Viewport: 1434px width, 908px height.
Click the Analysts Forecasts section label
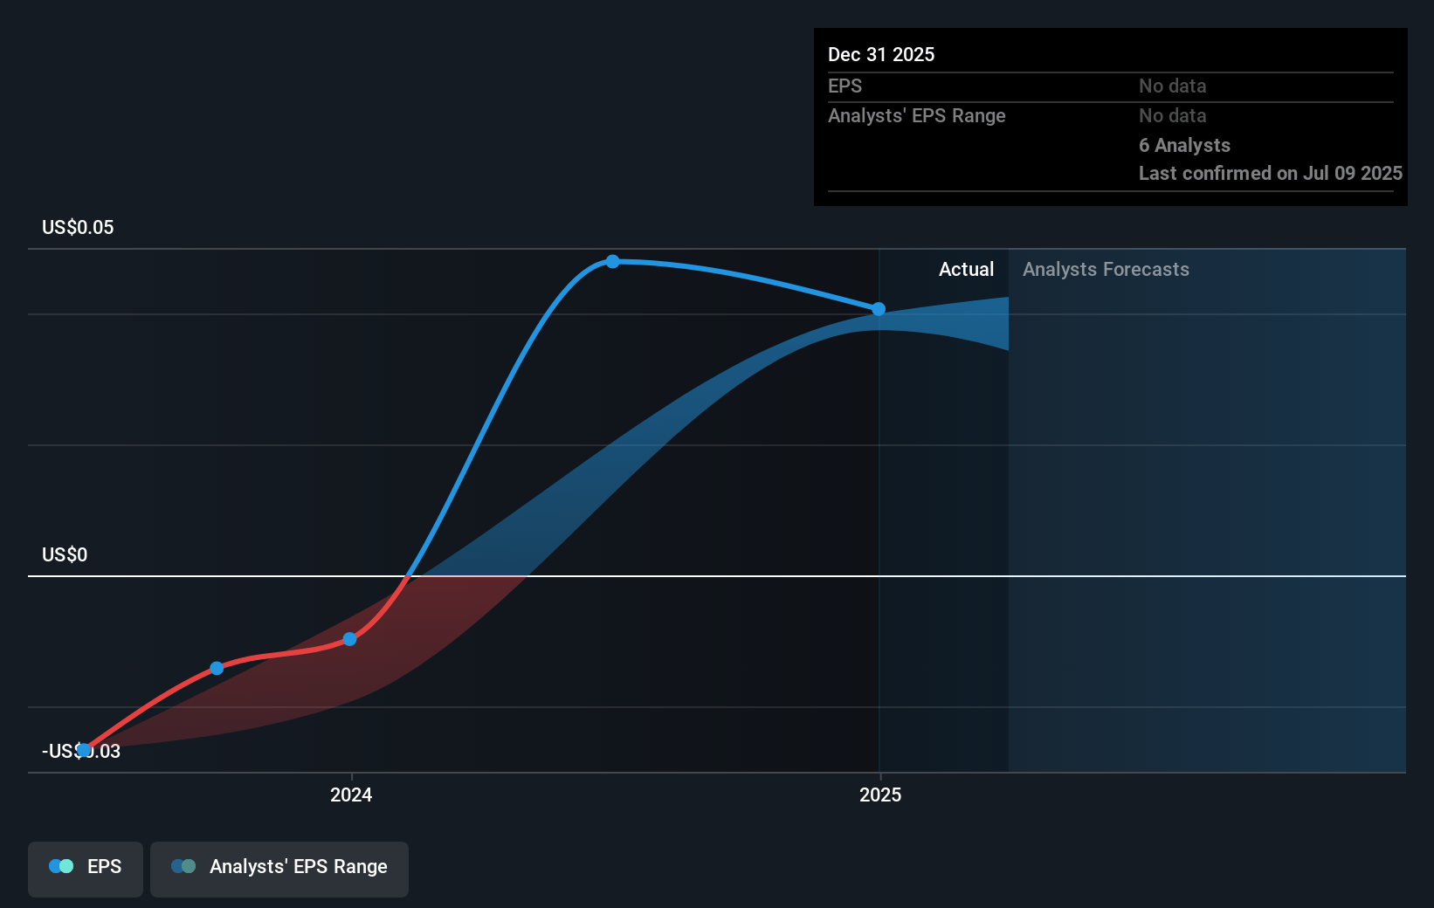click(1106, 269)
